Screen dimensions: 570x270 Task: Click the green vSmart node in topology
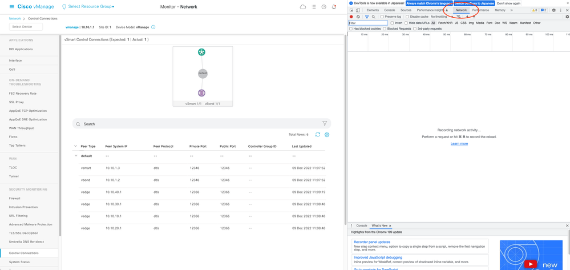click(x=202, y=52)
